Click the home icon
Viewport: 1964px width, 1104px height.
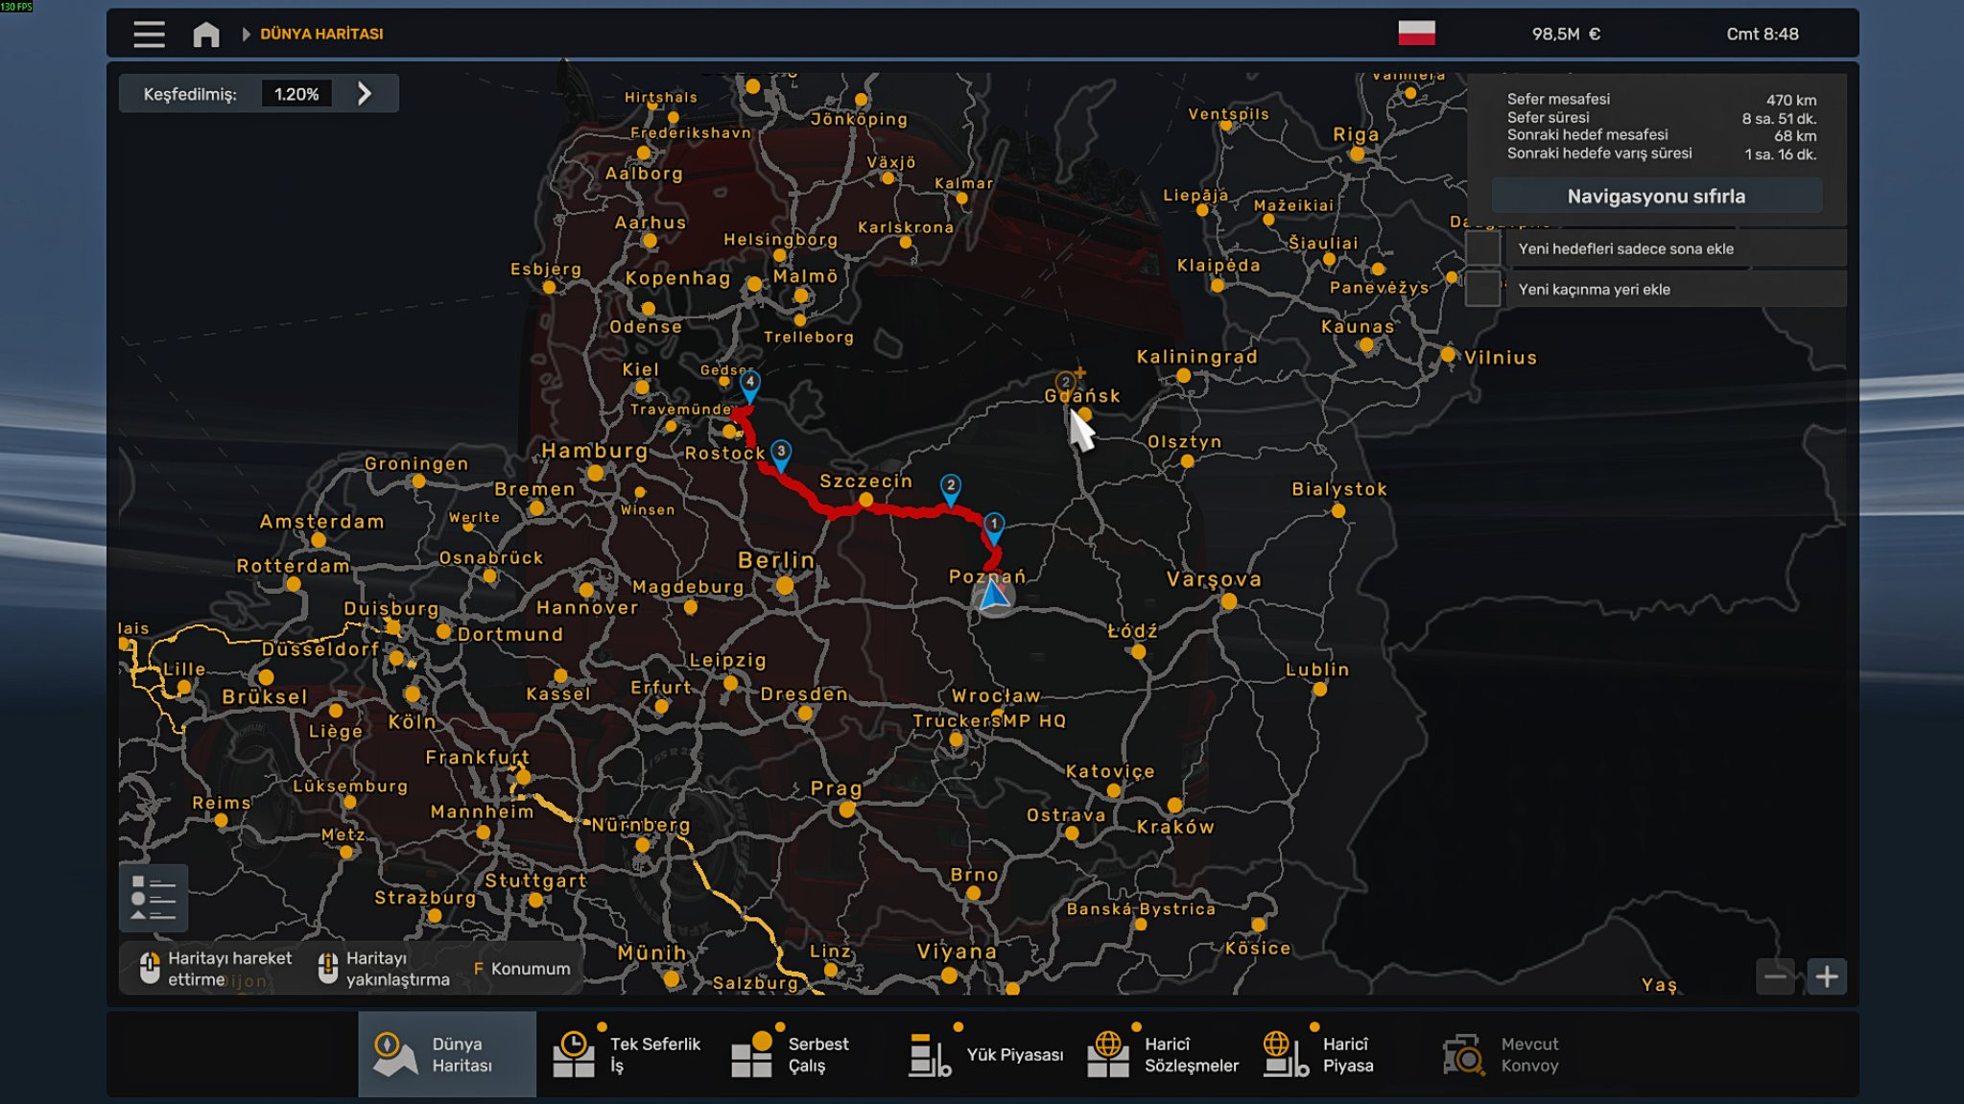[205, 35]
